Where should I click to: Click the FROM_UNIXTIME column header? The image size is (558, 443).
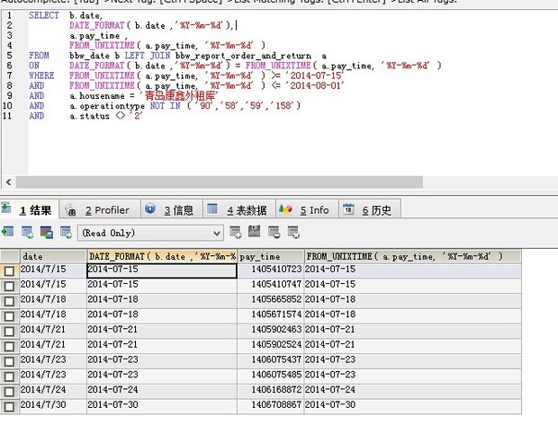(413, 256)
